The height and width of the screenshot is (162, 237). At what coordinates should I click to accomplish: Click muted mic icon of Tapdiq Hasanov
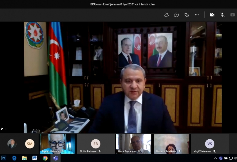(63, 151)
